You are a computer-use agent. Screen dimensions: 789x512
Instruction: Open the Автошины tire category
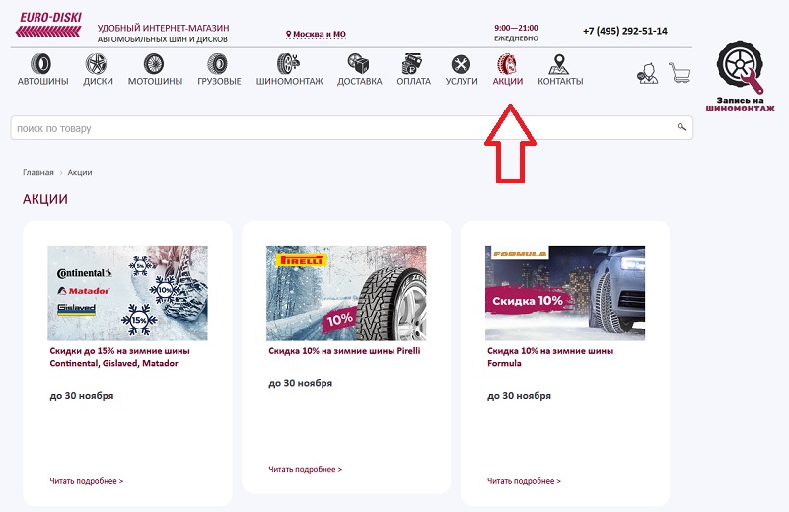[42, 70]
